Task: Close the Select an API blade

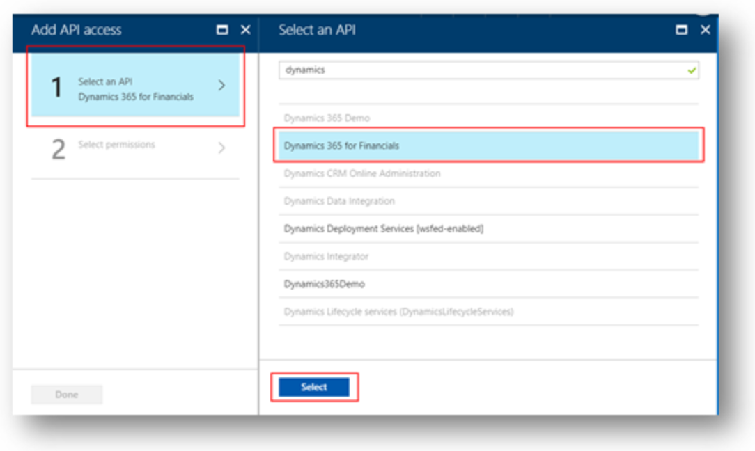Action: pos(706,30)
